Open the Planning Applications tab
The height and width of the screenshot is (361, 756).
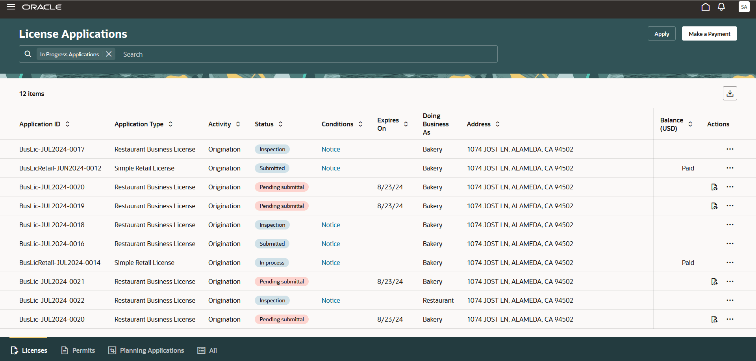pos(146,350)
